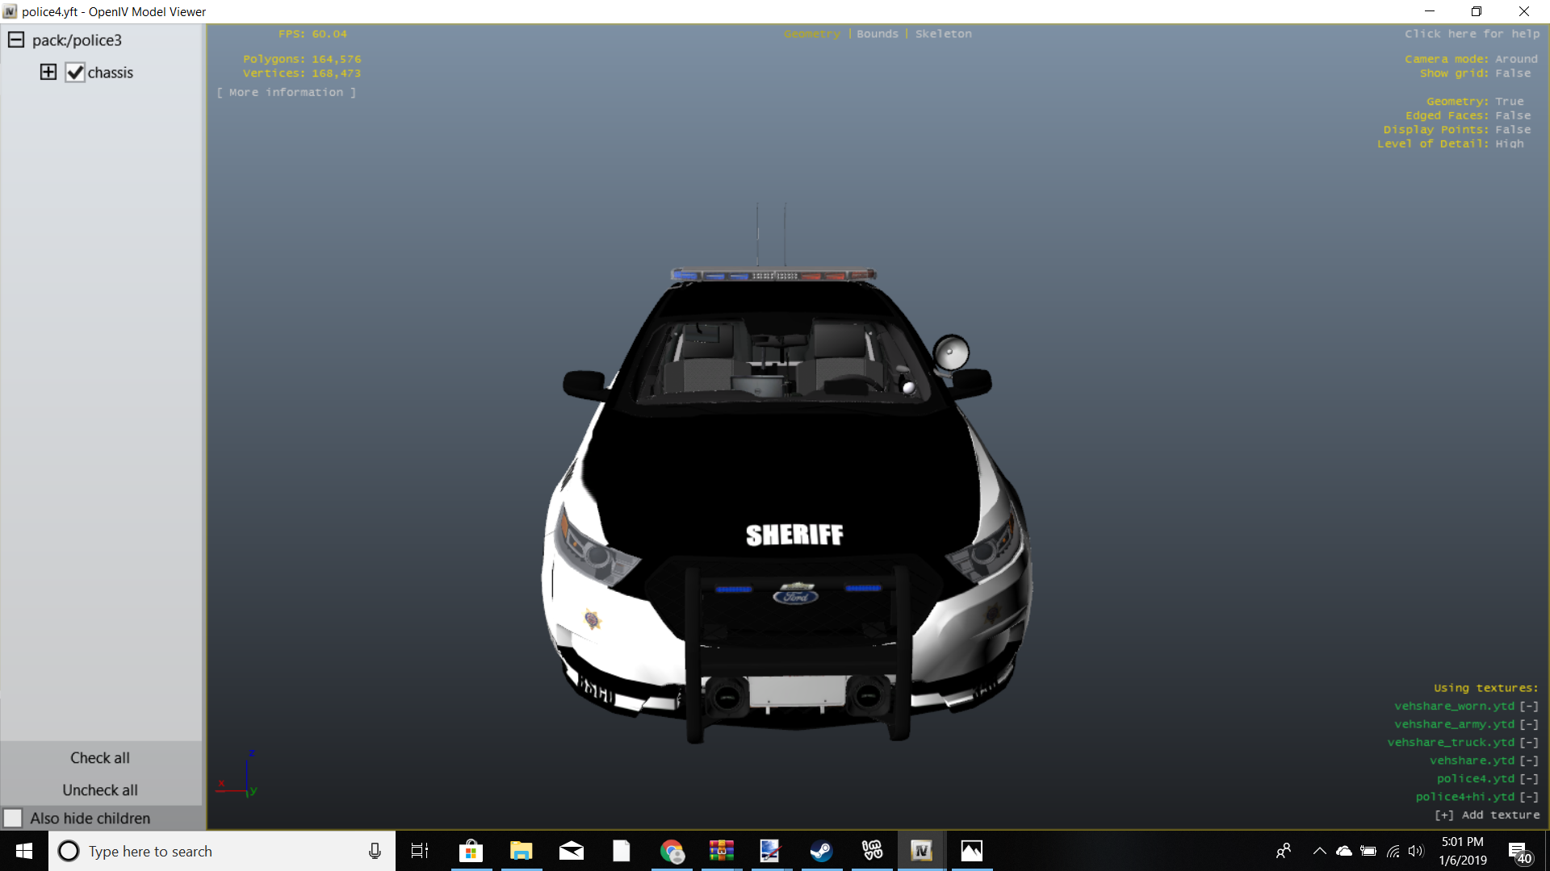The width and height of the screenshot is (1550, 871).
Task: Expand More information stats section
Action: tap(287, 93)
